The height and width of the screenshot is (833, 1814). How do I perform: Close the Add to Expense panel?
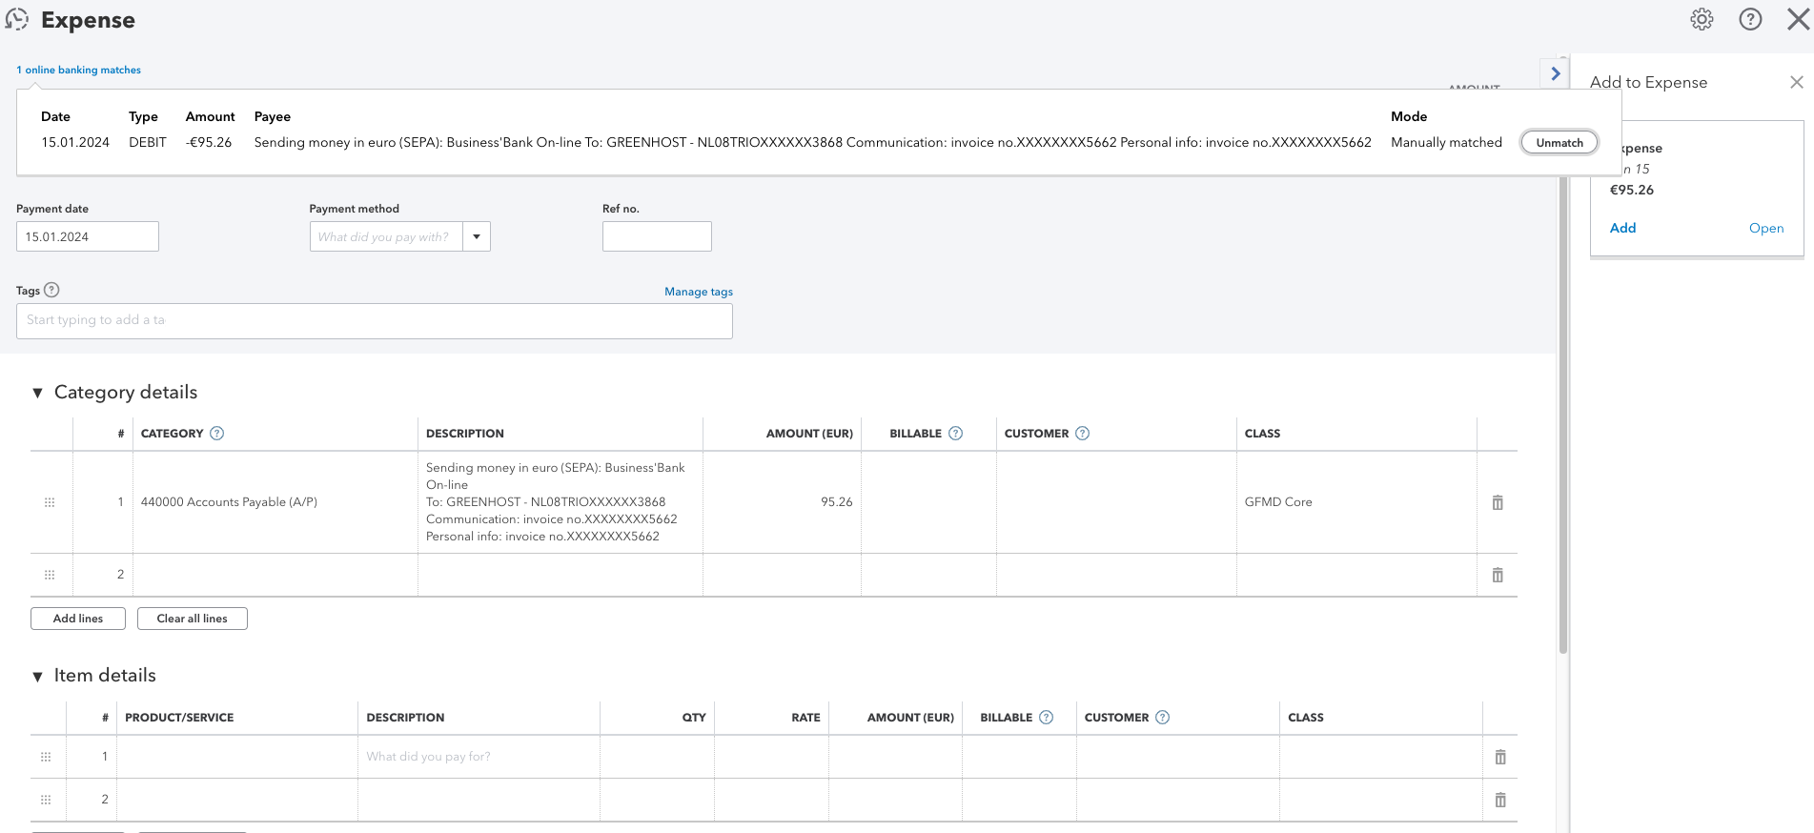[1796, 83]
